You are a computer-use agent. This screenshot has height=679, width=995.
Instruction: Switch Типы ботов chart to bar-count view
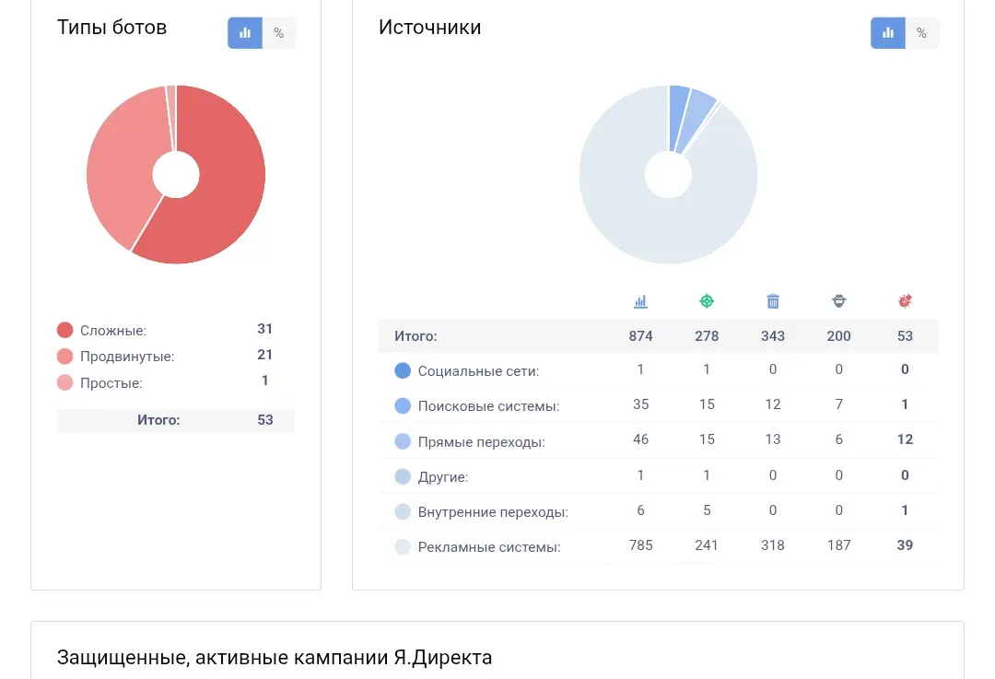[245, 33]
